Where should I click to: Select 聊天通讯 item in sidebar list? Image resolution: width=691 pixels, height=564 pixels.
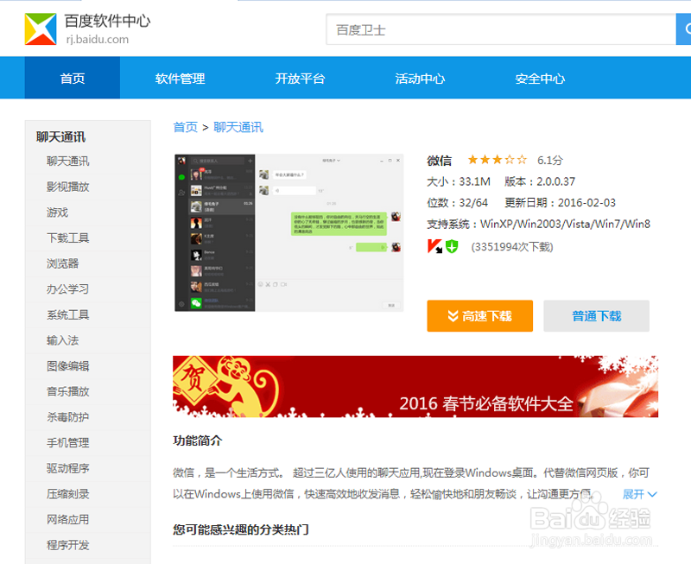click(68, 162)
